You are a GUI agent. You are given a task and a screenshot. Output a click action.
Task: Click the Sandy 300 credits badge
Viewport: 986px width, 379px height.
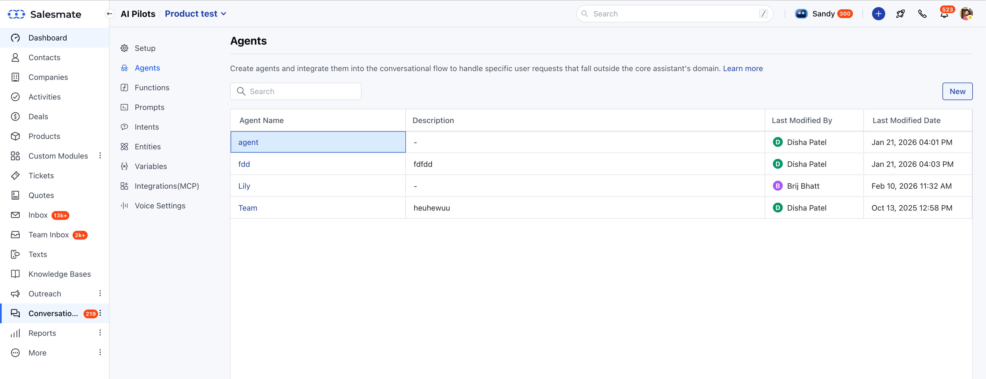tap(845, 14)
